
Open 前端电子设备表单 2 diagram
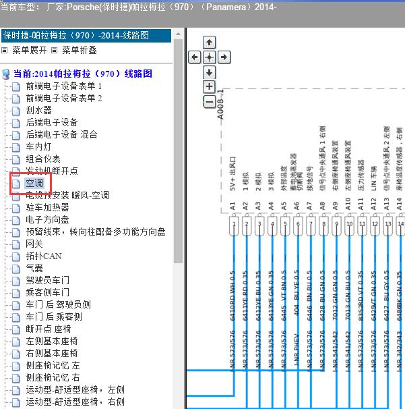(64, 99)
